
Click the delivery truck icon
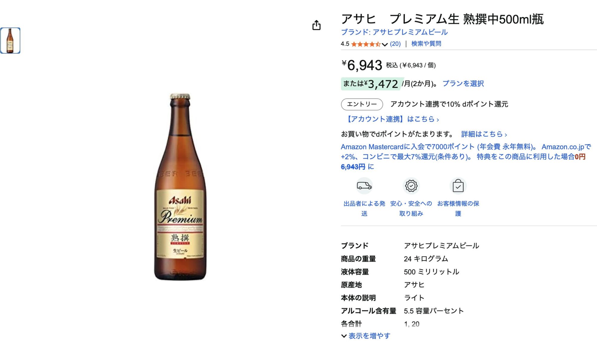364,186
